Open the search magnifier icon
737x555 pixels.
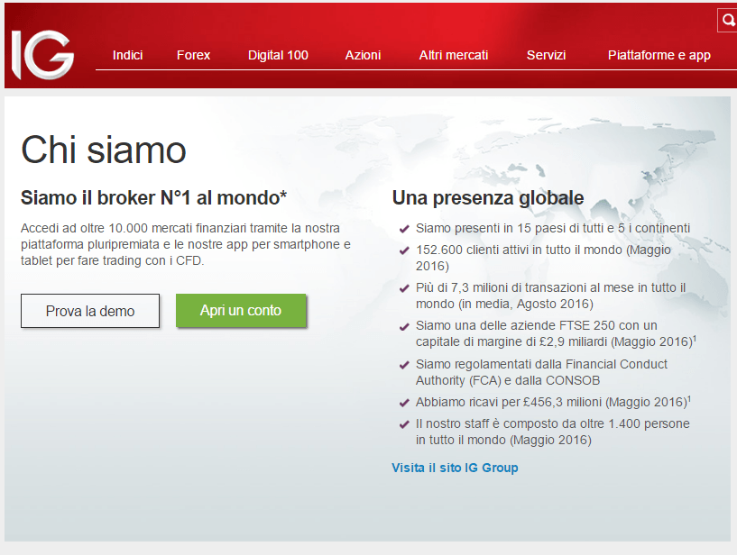[728, 20]
